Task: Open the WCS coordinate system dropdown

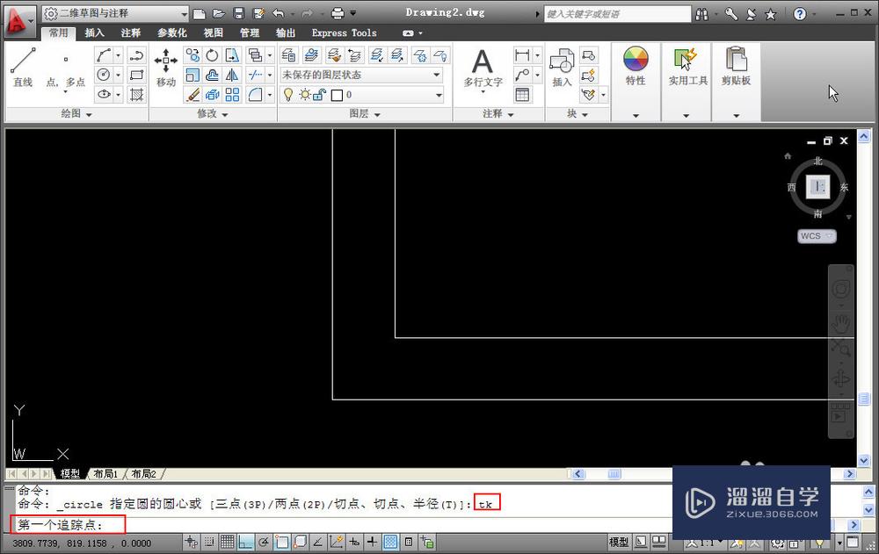Action: tap(817, 236)
